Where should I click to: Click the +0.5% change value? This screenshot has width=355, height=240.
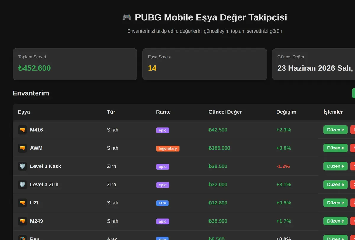click(x=284, y=203)
